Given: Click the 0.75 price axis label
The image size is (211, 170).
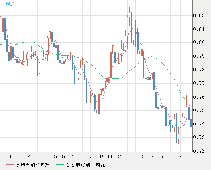Looking at the screenshot, I should tap(199, 110).
